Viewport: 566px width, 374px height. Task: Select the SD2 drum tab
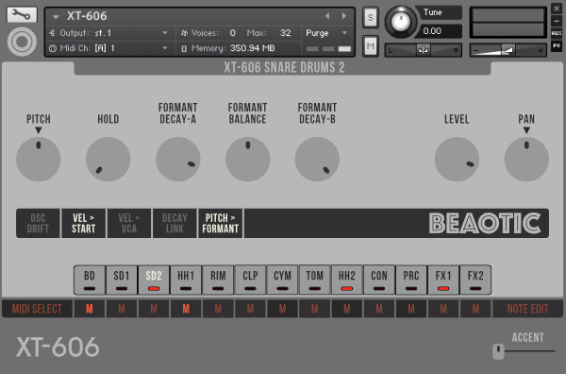pyautogui.click(x=154, y=280)
